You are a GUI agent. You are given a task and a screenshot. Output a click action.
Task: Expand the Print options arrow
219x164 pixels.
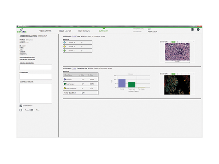(x=34, y=110)
